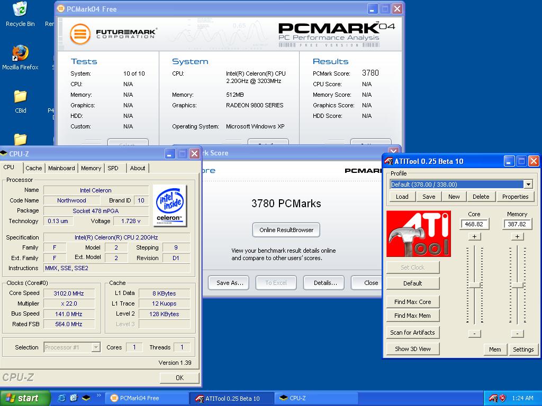Start Scan for Artifacts in ATITool
Image resolution: width=542 pixels, height=406 pixels.
pyautogui.click(x=413, y=333)
